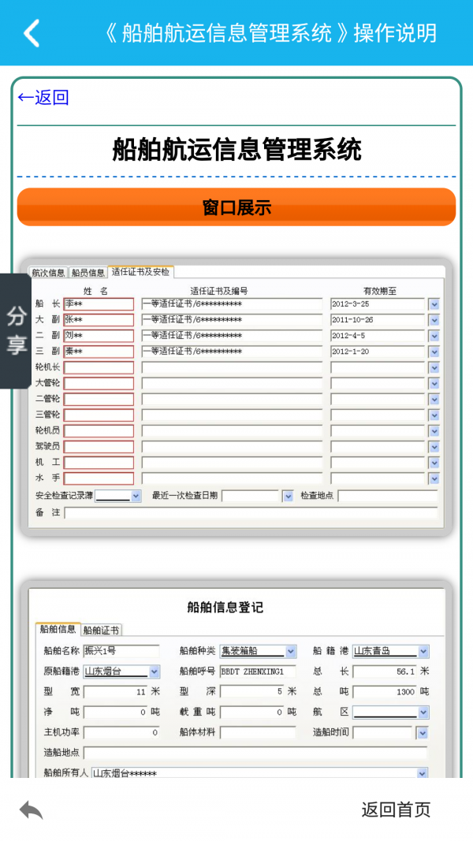
Task: Click the ←返回 link
Action: coord(43,97)
